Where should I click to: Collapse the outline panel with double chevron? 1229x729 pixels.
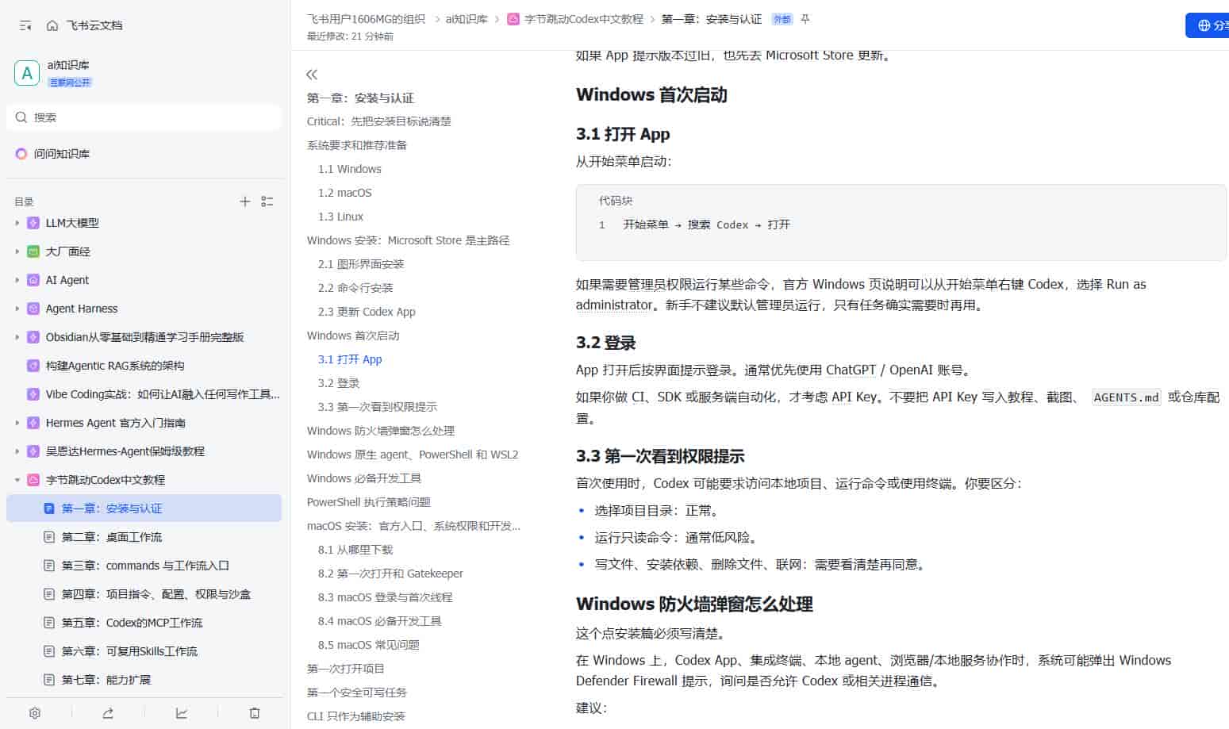(312, 75)
